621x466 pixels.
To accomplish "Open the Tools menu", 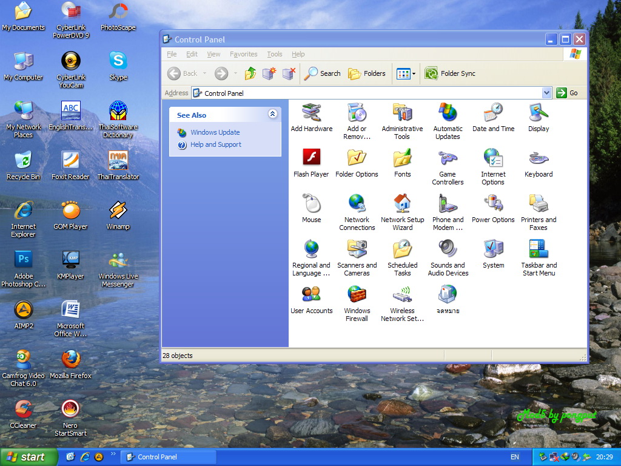I will coord(274,54).
